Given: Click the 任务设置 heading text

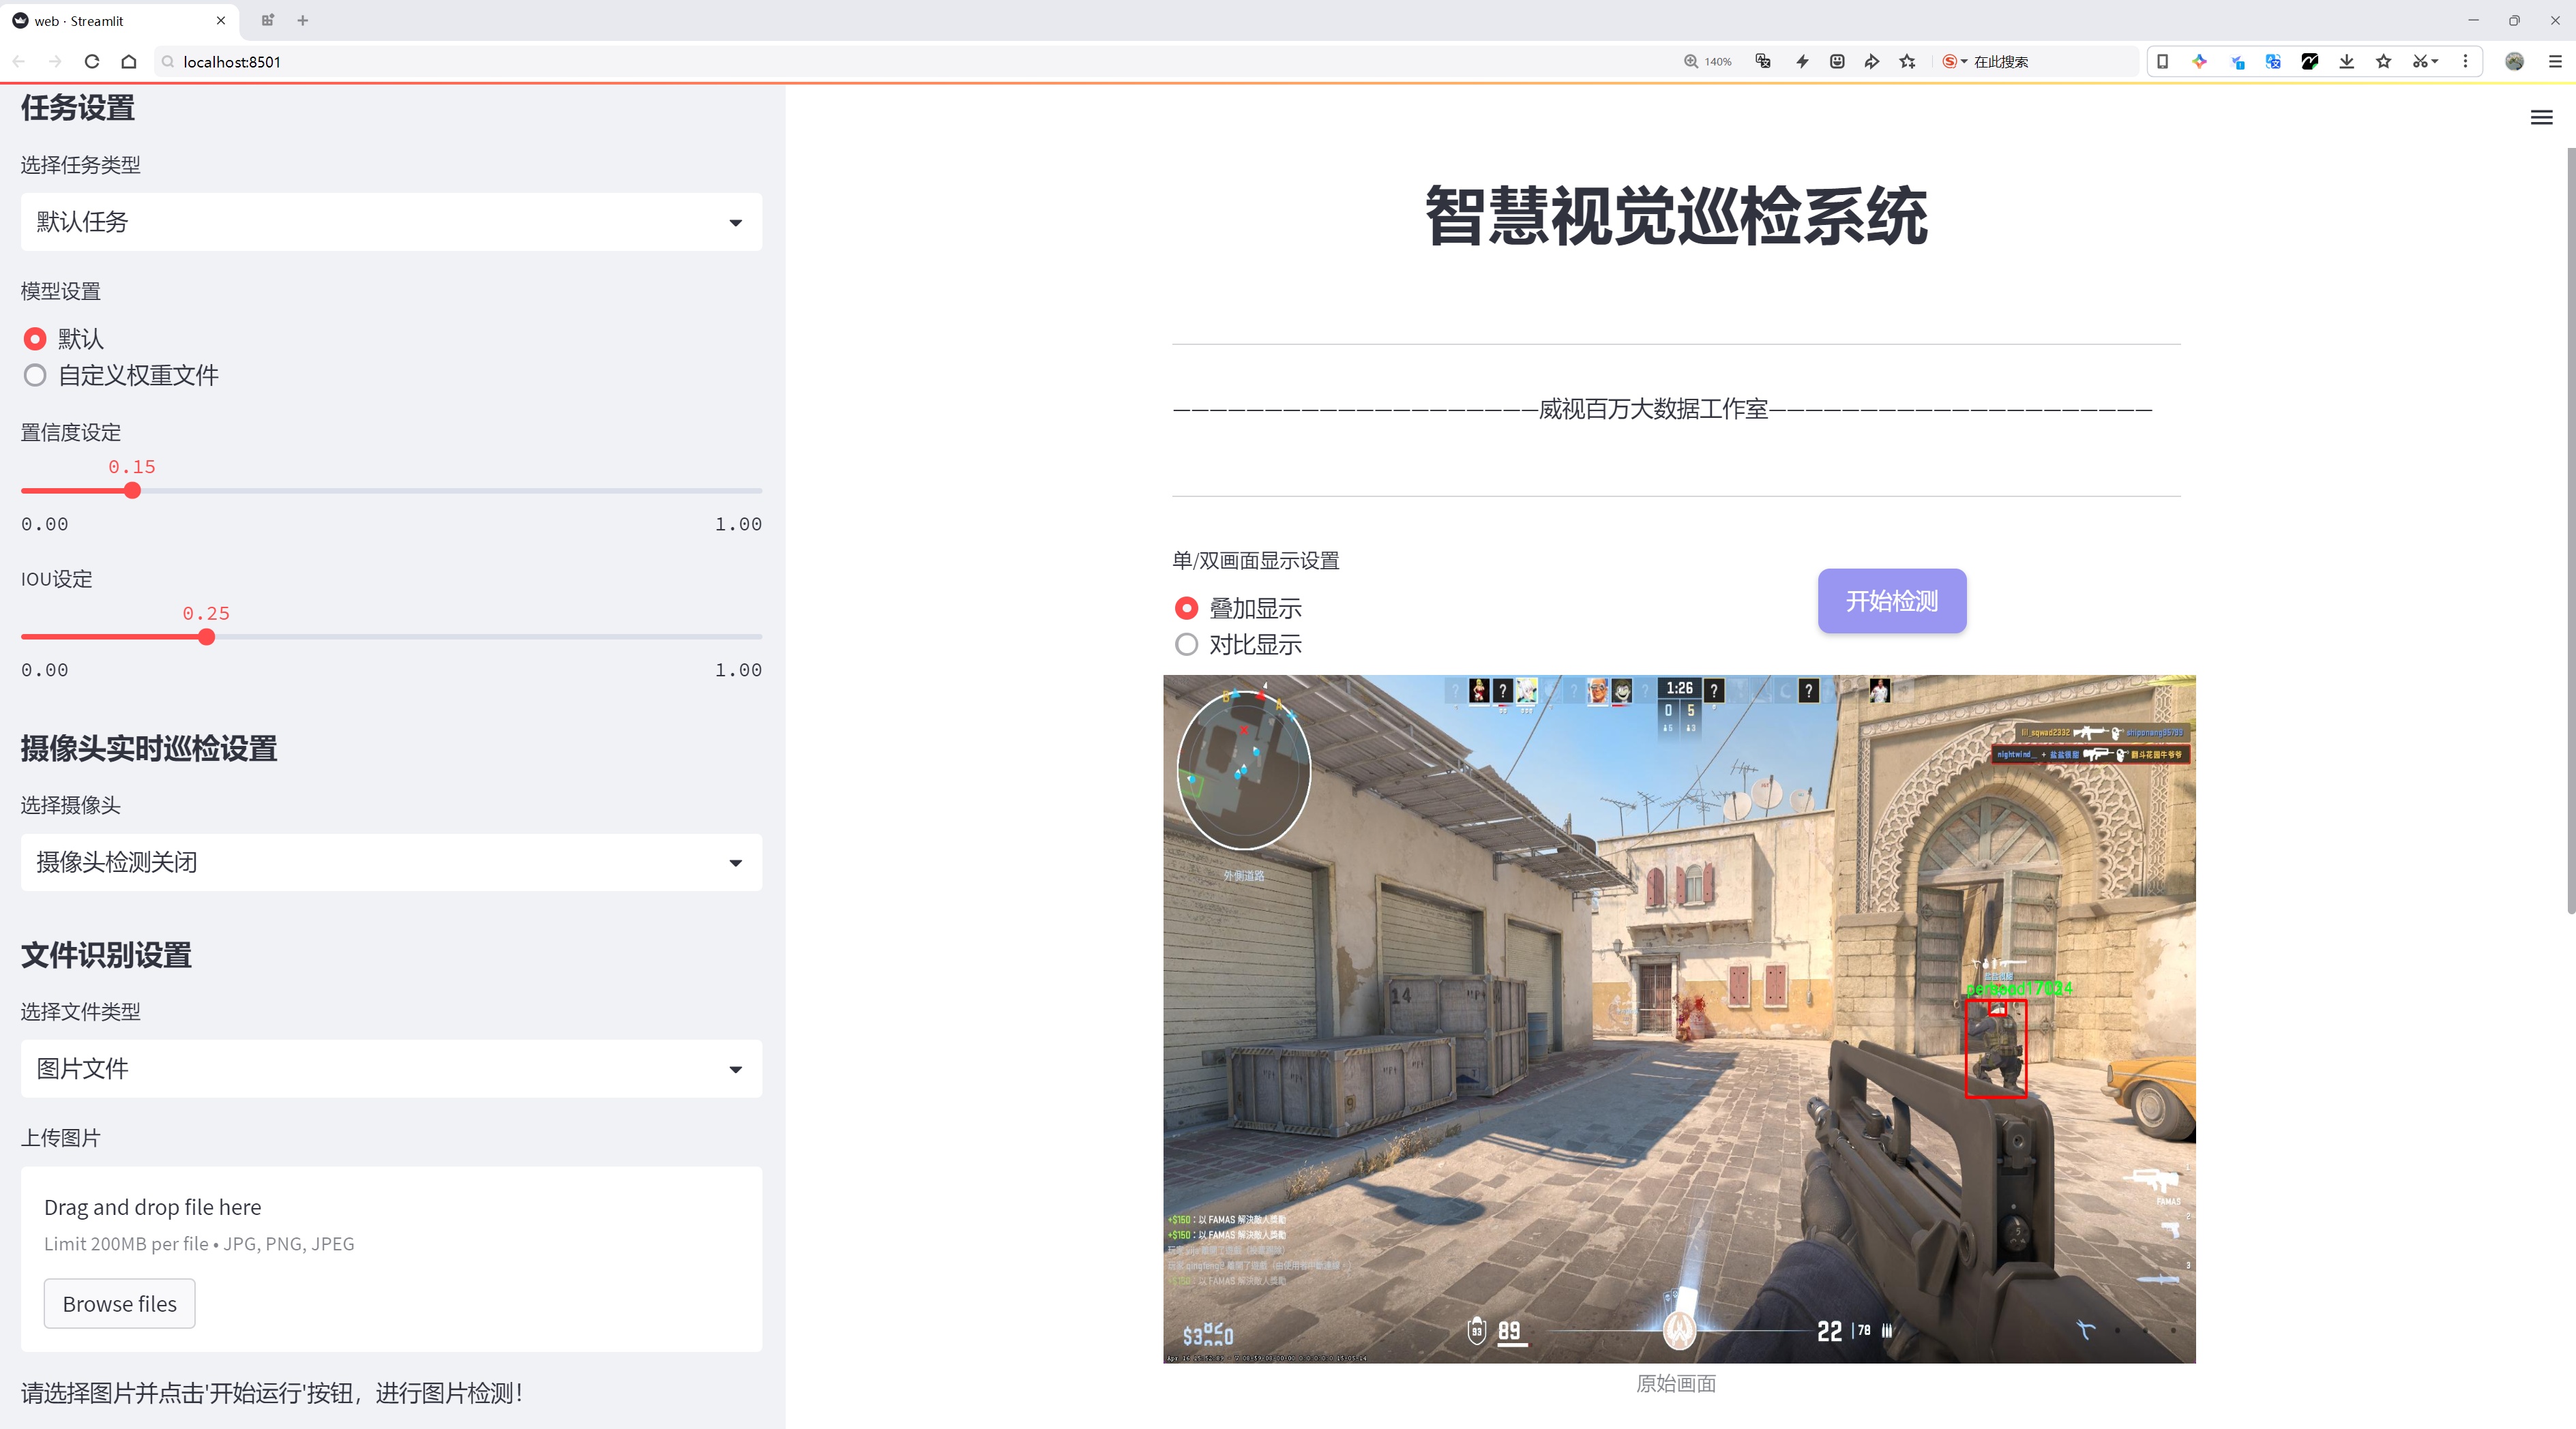Looking at the screenshot, I should [78, 108].
